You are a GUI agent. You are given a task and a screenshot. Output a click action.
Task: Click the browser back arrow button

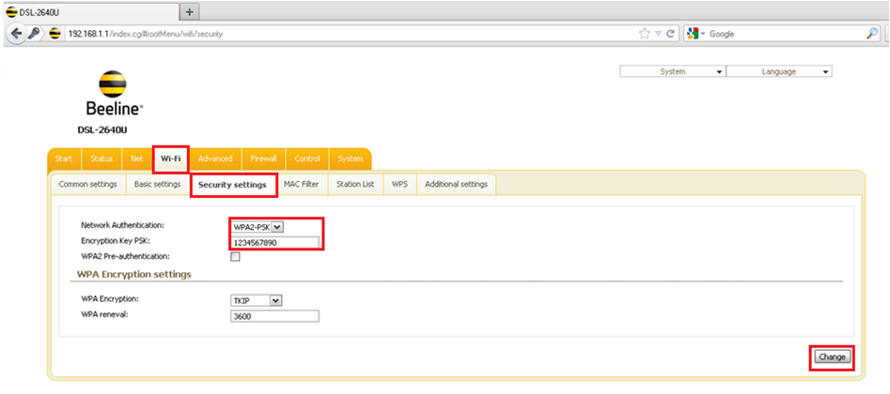(16, 33)
